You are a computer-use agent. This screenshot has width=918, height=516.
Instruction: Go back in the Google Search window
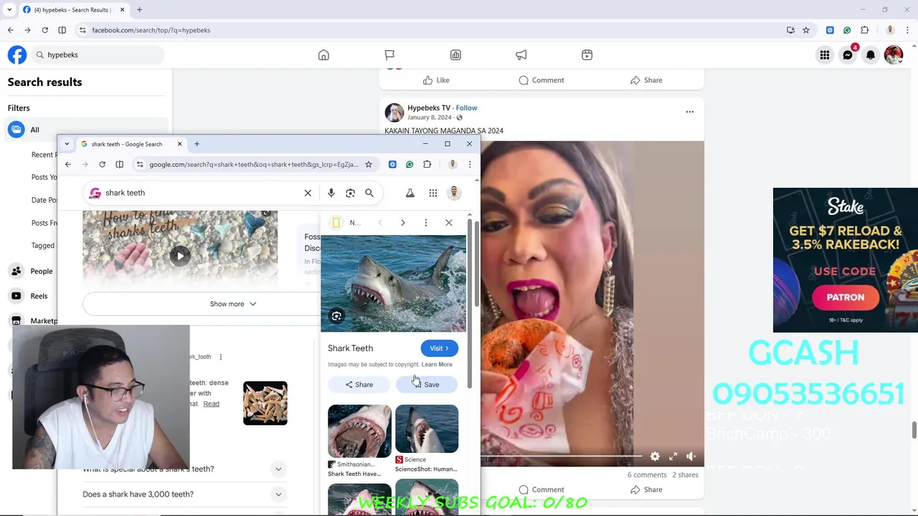click(67, 164)
